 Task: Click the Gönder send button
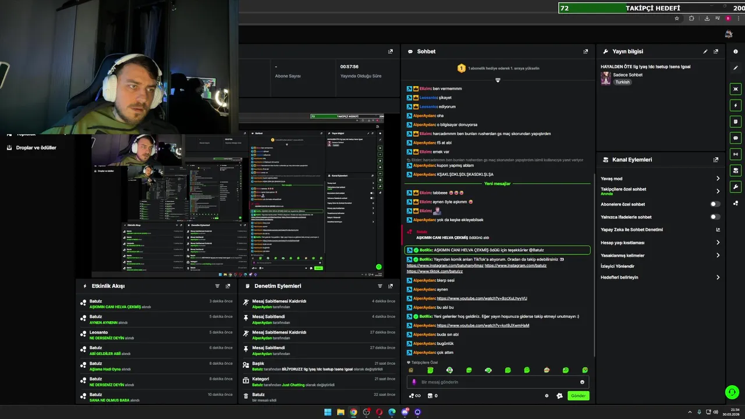point(578,396)
